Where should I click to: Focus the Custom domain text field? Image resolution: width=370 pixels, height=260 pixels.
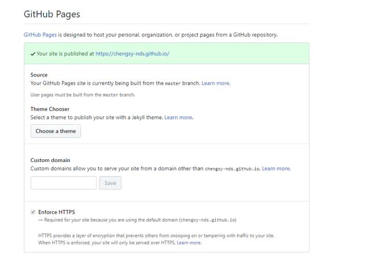tap(64, 183)
